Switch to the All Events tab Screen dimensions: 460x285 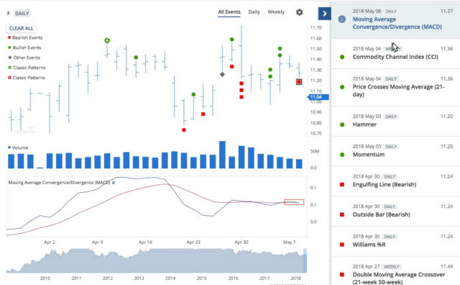point(229,12)
